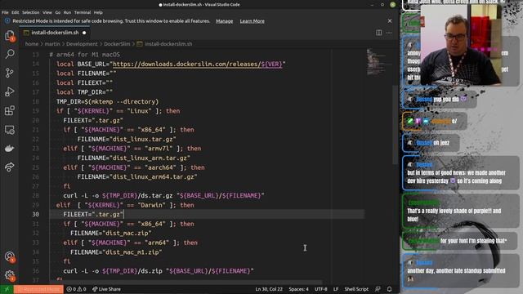Click the '# arm64 for M1 macOS' comment
This screenshot has width=523, height=294.
click(85, 55)
